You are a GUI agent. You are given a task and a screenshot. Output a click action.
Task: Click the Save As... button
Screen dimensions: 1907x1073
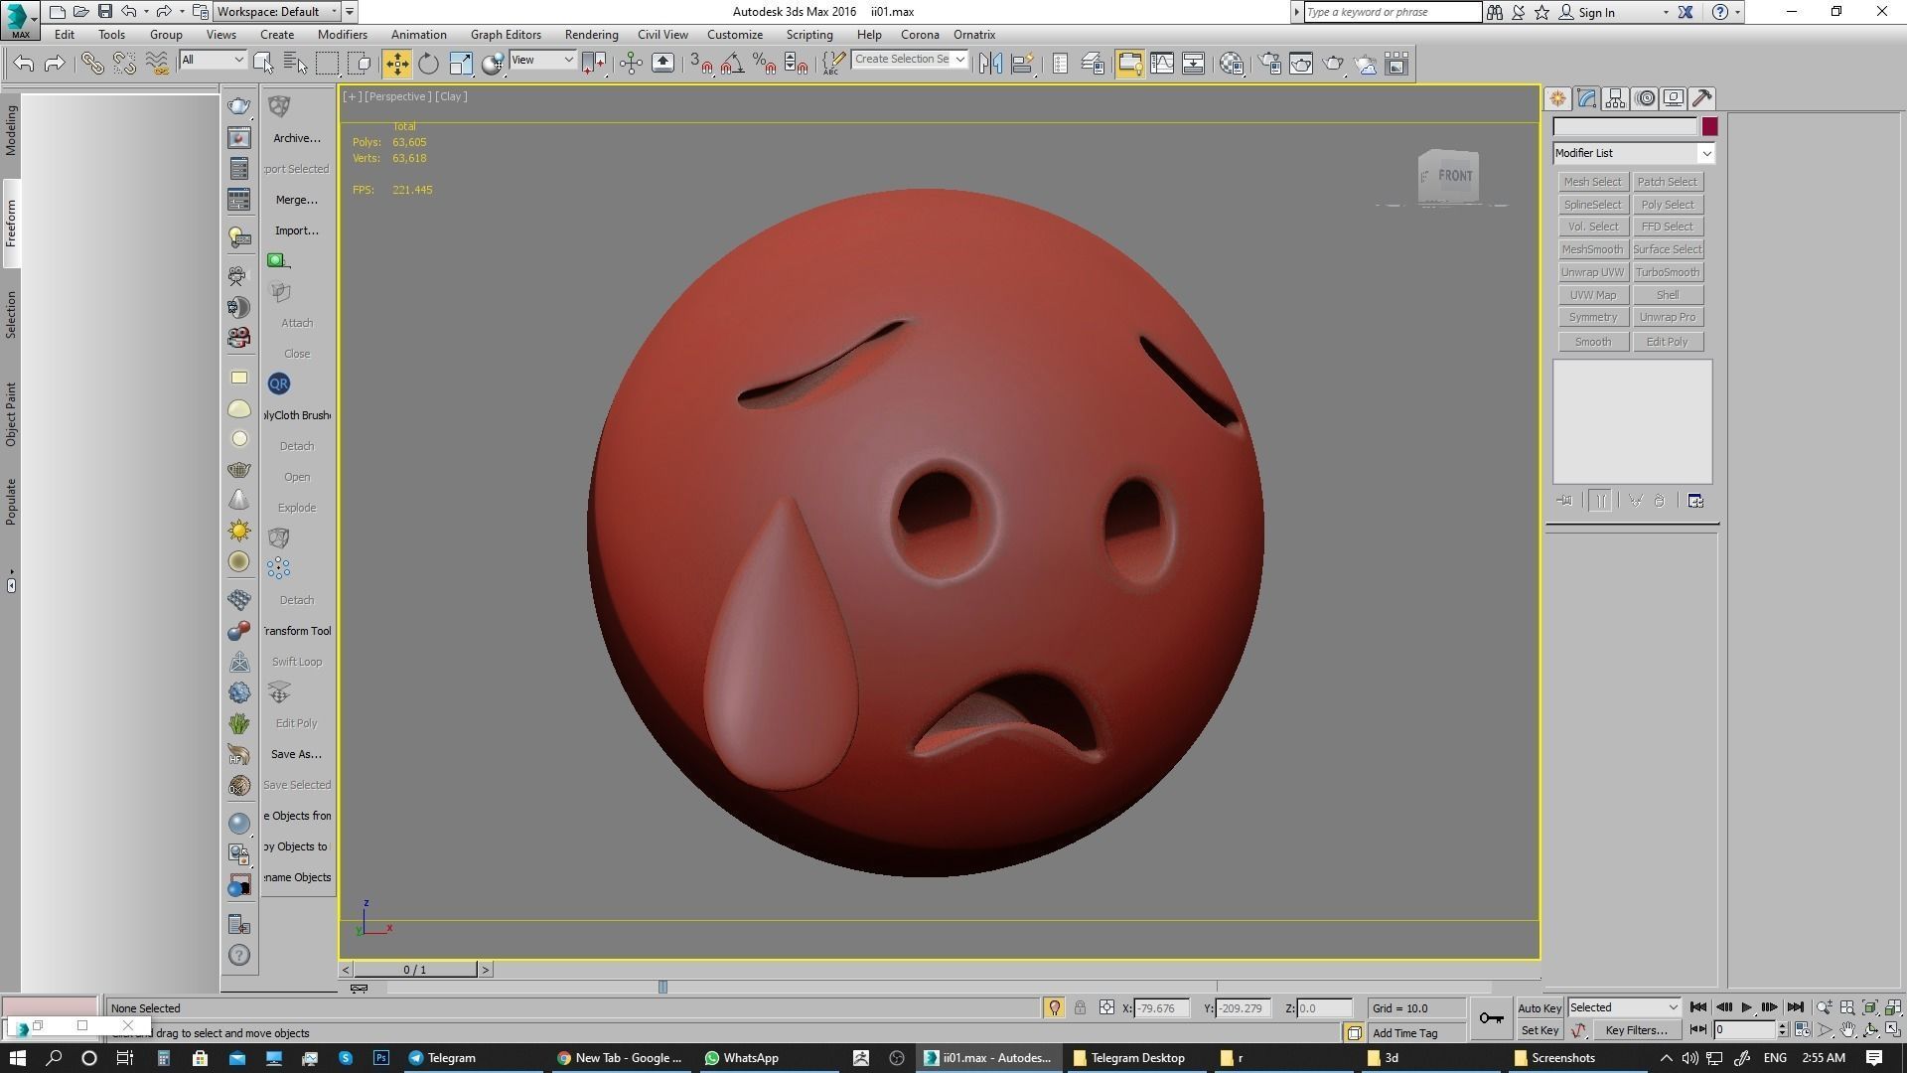point(296,754)
